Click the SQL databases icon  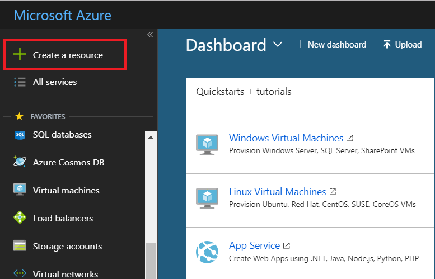(x=20, y=135)
